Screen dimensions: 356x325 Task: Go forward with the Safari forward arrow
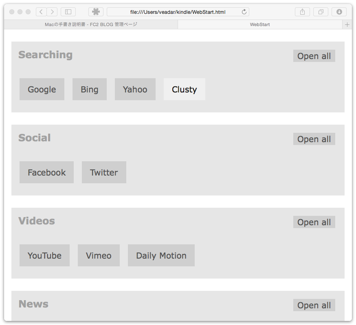point(52,12)
